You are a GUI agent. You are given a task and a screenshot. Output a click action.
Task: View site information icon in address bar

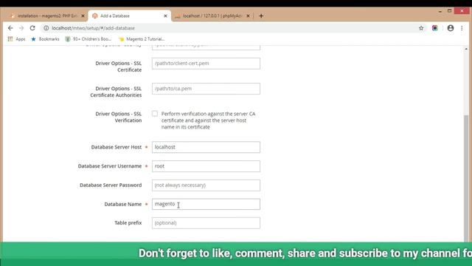pyautogui.click(x=46, y=28)
